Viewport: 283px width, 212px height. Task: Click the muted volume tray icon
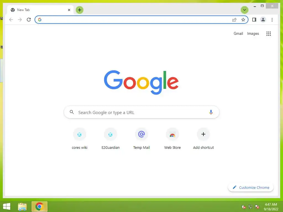(x=244, y=207)
